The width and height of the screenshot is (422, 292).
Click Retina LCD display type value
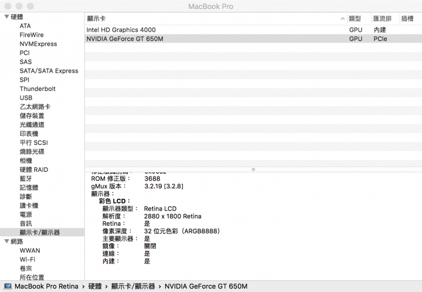point(160,209)
